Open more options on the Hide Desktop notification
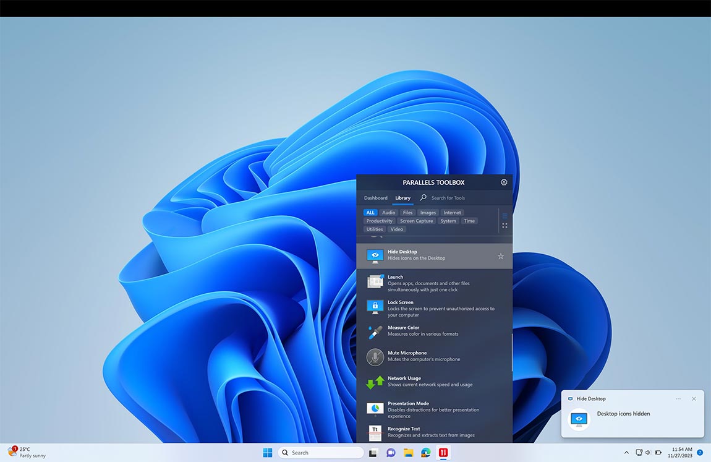This screenshot has height=462, width=711. click(678, 399)
